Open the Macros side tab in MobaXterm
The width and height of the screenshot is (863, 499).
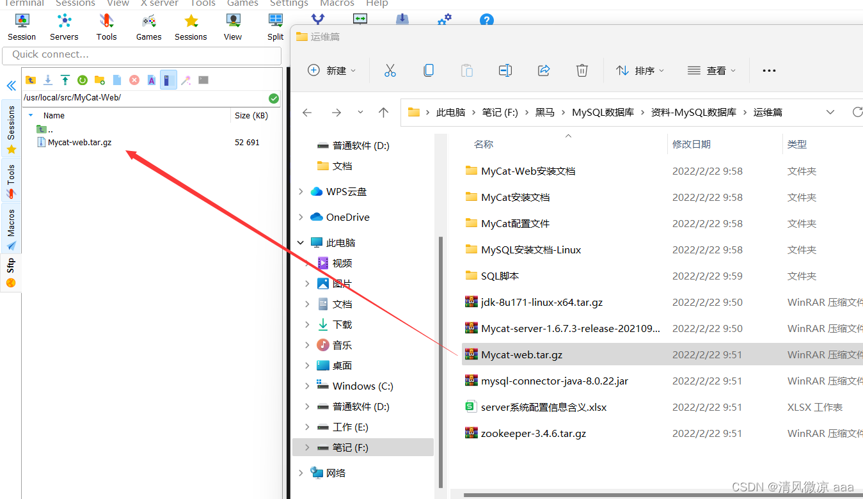coord(11,228)
